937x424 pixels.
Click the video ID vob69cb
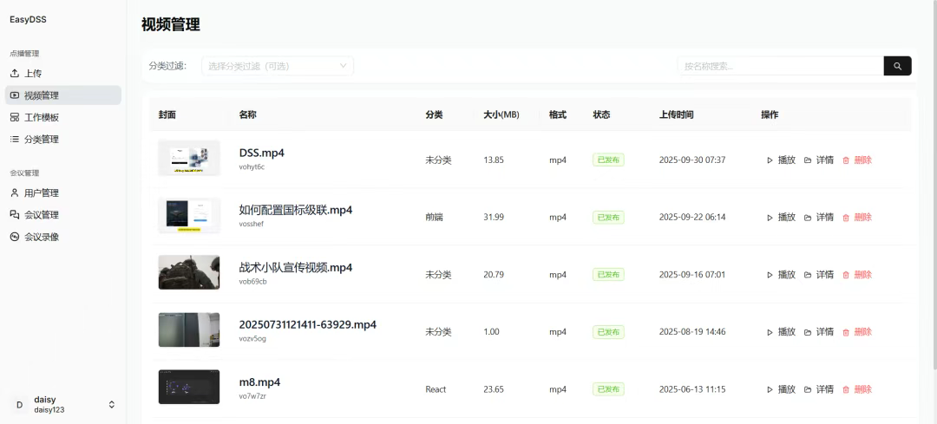[252, 281]
